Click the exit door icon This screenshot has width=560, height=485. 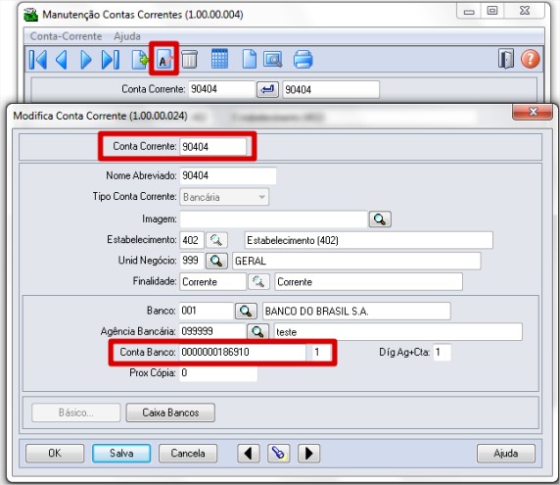(506, 59)
